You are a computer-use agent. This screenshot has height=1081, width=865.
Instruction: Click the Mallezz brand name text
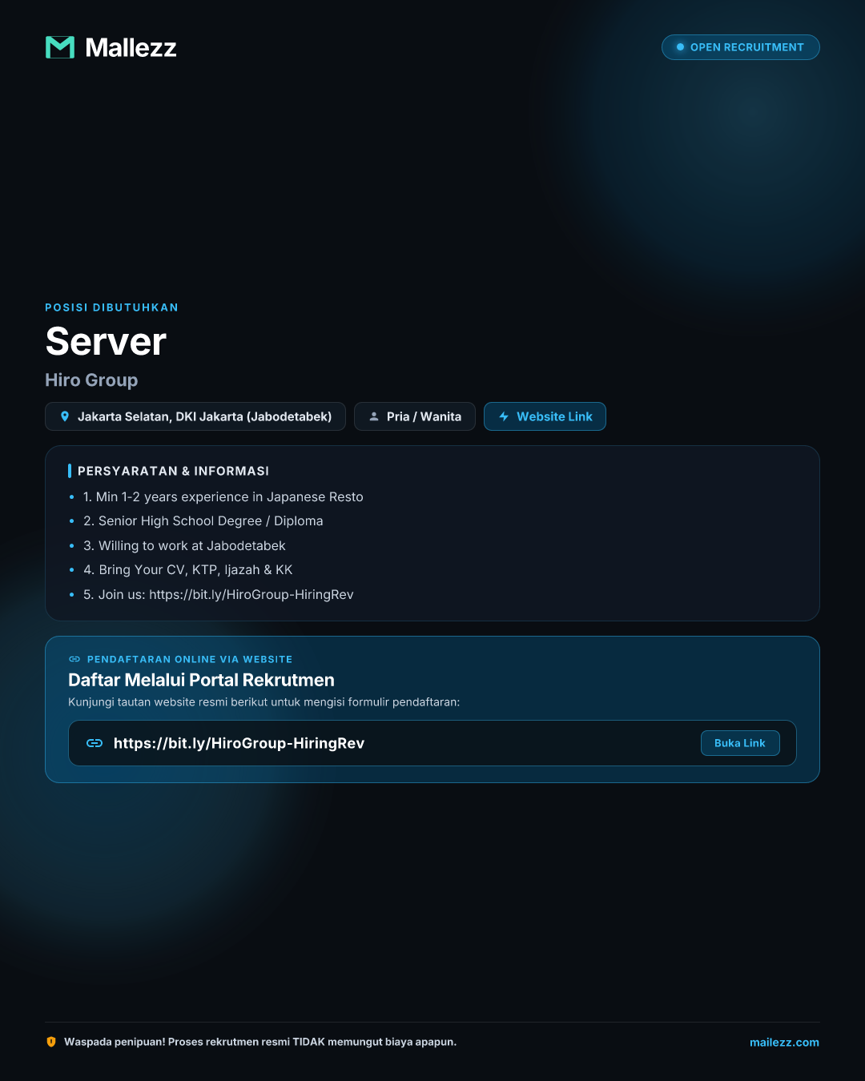point(131,48)
